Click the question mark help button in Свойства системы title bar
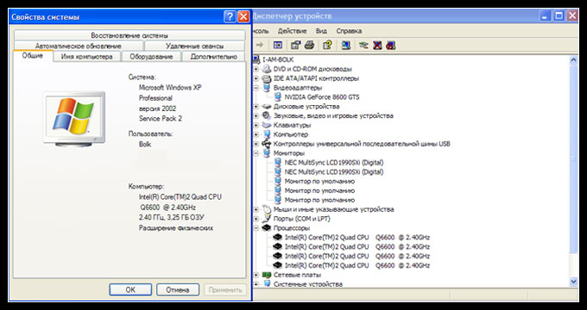Screen dimensions: 587x310 (x=230, y=16)
